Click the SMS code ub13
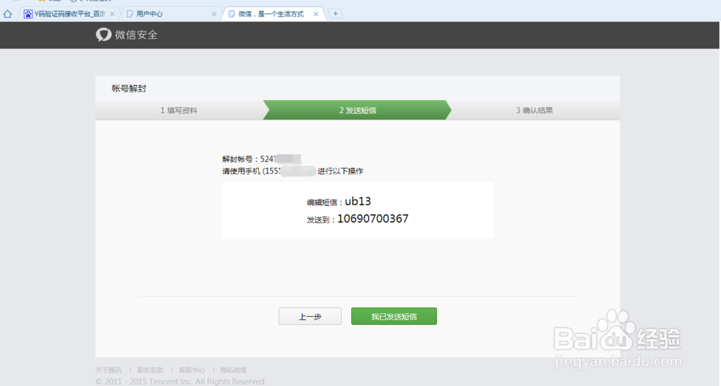This screenshot has height=386, width=721. click(x=358, y=201)
